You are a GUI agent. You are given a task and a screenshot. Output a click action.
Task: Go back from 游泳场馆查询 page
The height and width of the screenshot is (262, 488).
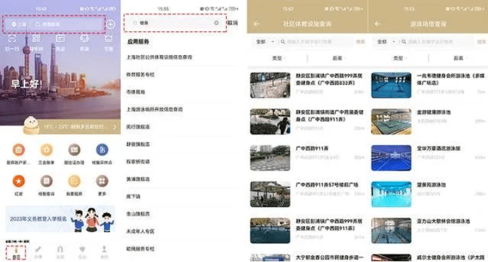tap(377, 24)
